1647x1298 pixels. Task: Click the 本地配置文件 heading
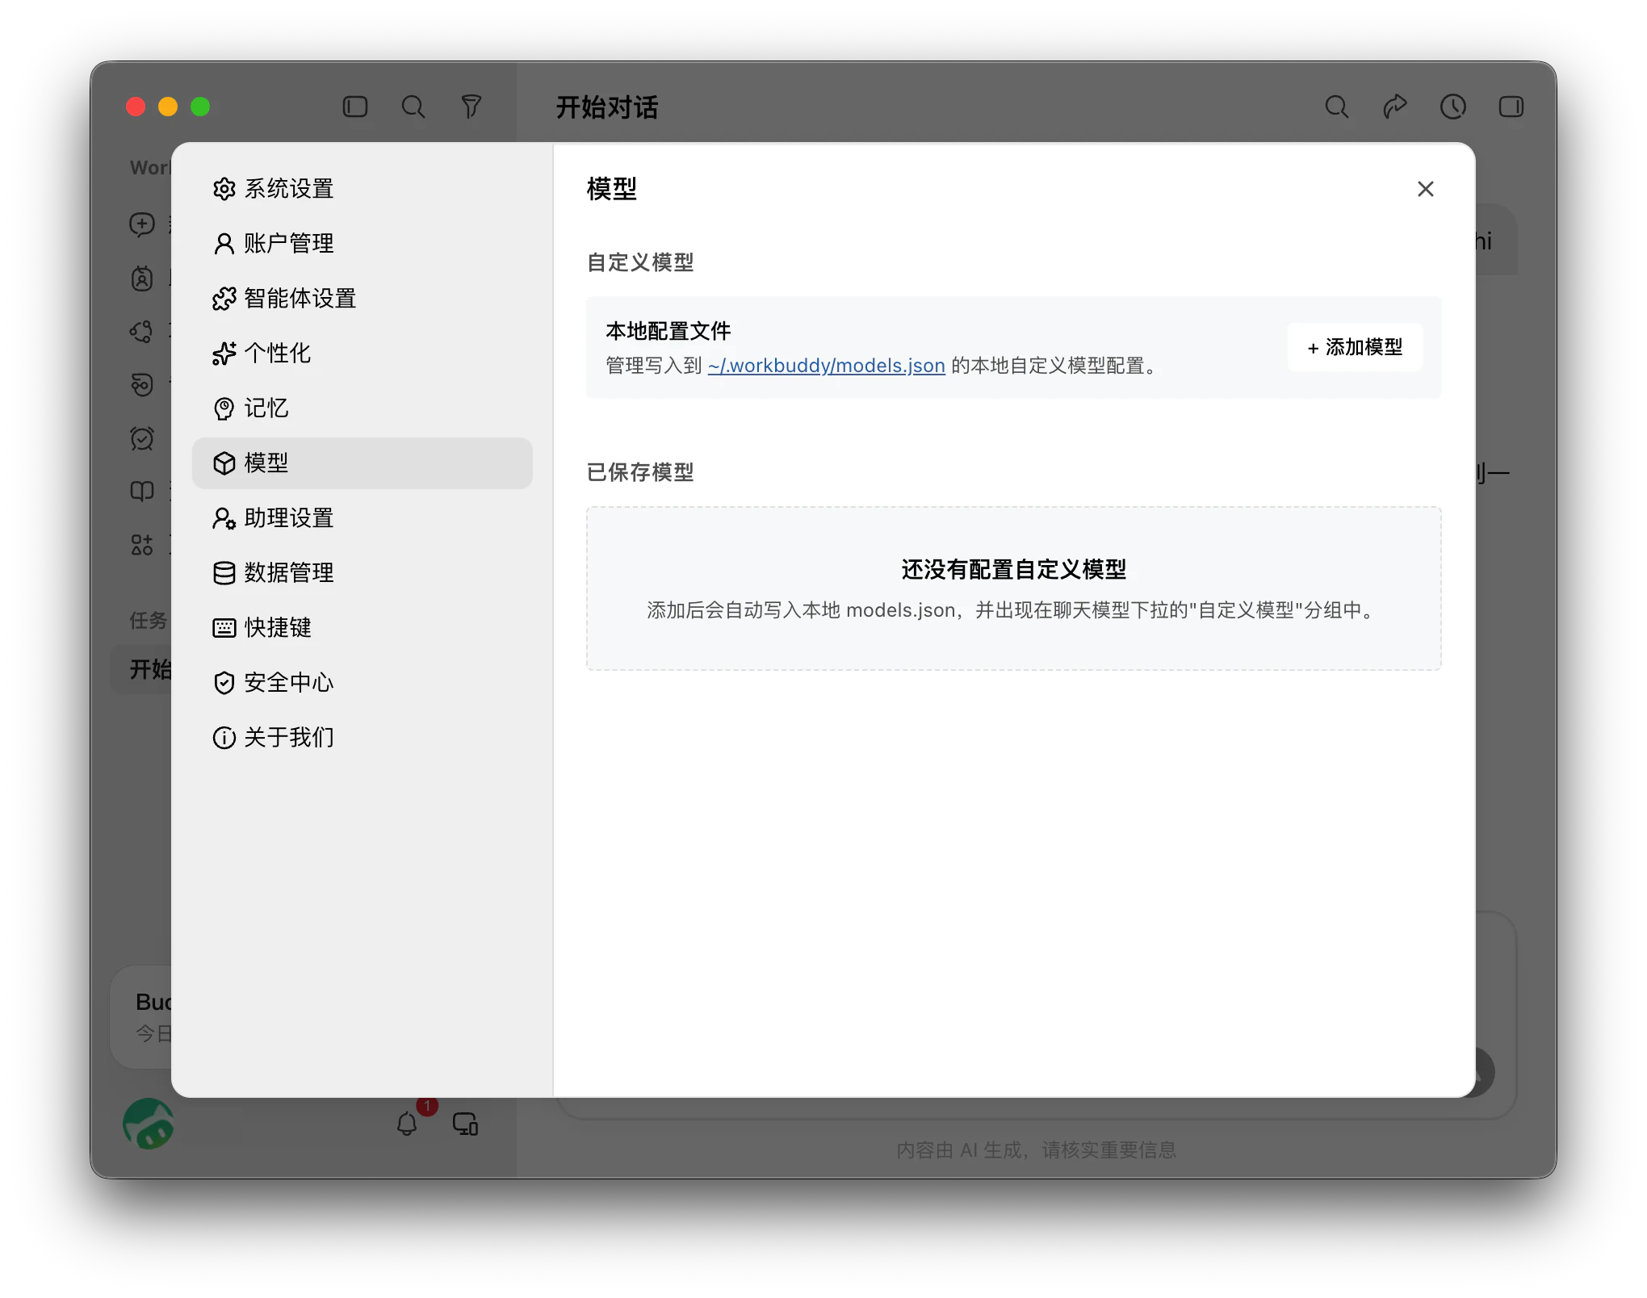coord(668,331)
